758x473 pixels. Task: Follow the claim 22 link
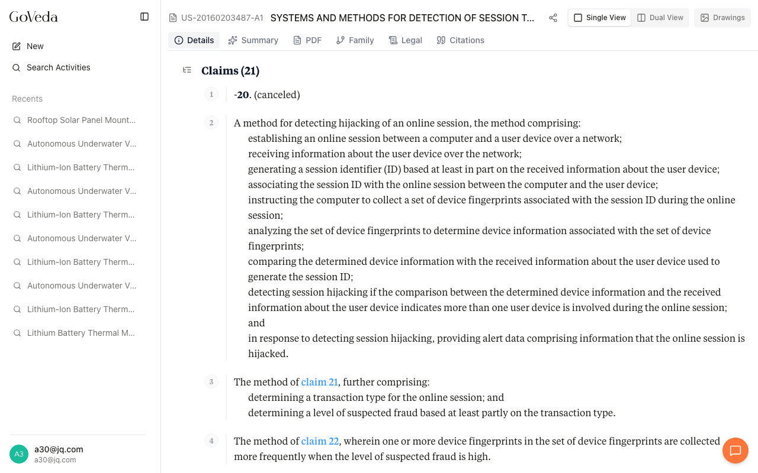320,441
